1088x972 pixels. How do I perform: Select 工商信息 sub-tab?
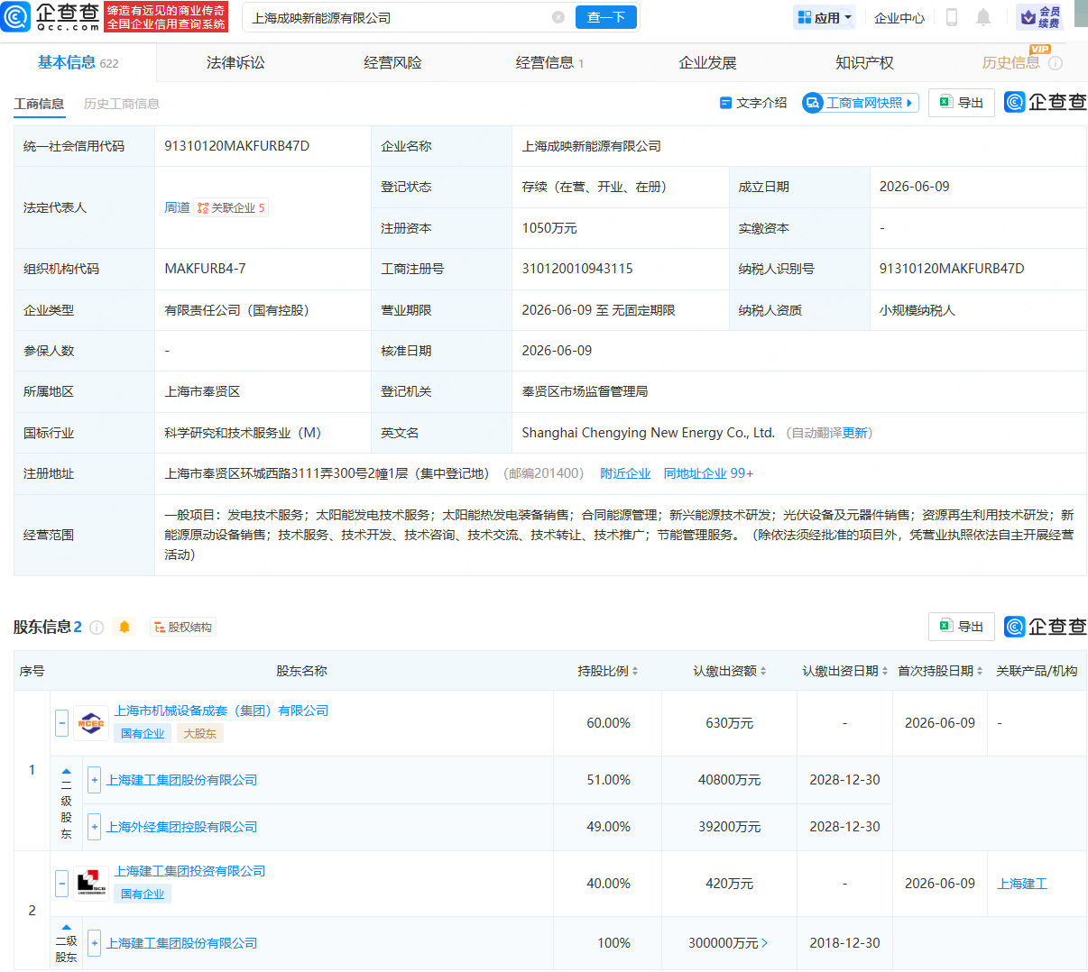(x=39, y=104)
